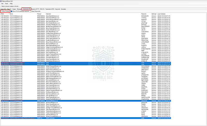Click the public password cell

(143, 118)
